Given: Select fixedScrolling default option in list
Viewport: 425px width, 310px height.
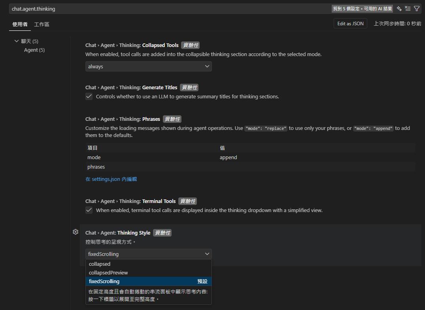Looking at the screenshot, I should [104, 281].
